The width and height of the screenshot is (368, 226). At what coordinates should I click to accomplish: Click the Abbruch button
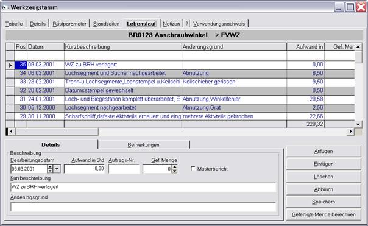[324, 189]
